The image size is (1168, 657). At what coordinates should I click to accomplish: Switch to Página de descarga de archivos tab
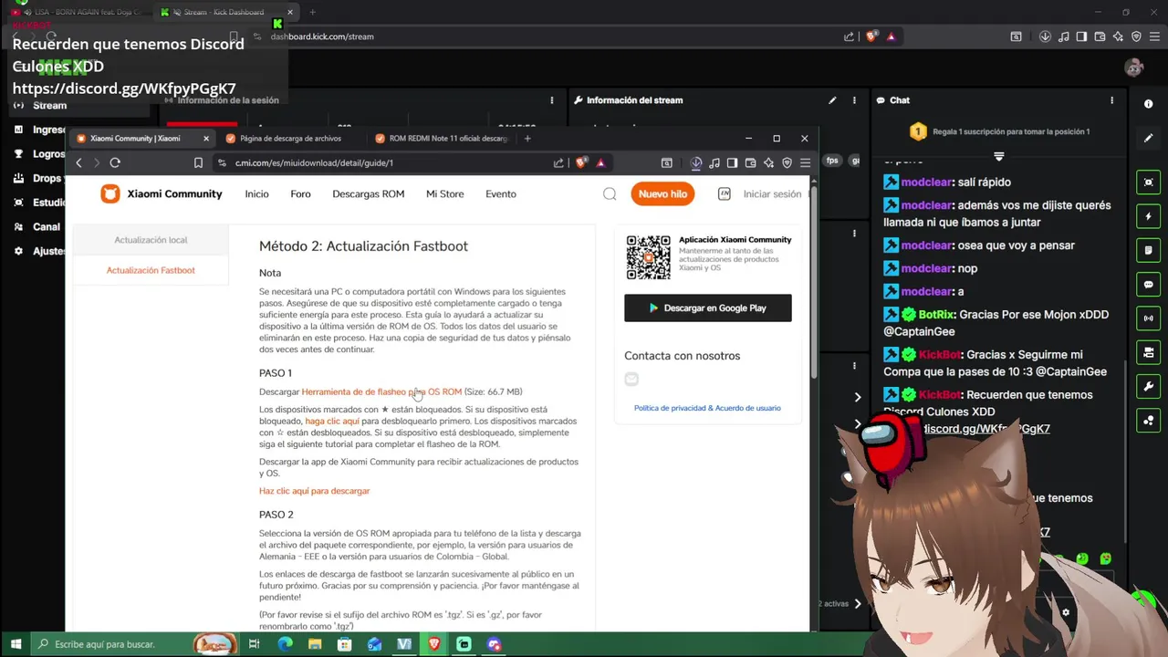290,139
